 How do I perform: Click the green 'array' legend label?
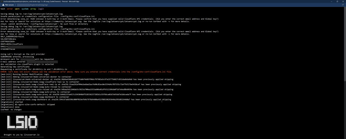click(33, 9)
